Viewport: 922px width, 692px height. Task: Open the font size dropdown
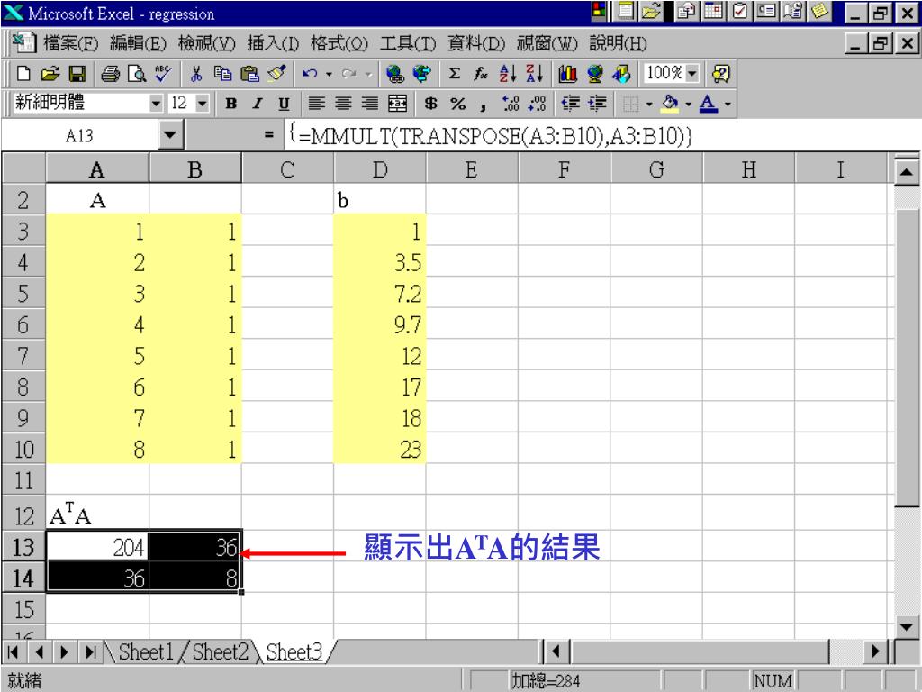pos(203,105)
